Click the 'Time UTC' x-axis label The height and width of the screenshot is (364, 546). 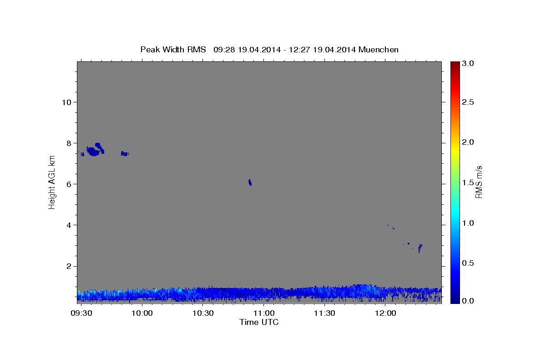pos(259,322)
